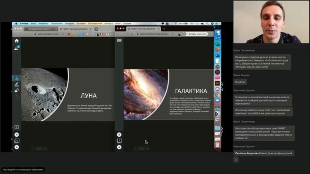
Task: Open the Trash in the Dock
Action: pos(217,145)
